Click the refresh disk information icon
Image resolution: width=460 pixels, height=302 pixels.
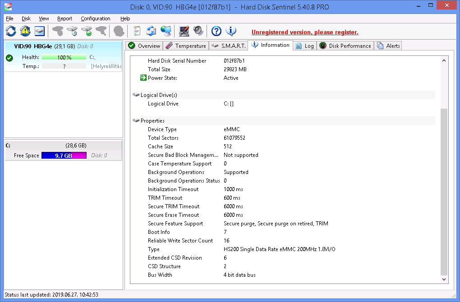[x=11, y=31]
